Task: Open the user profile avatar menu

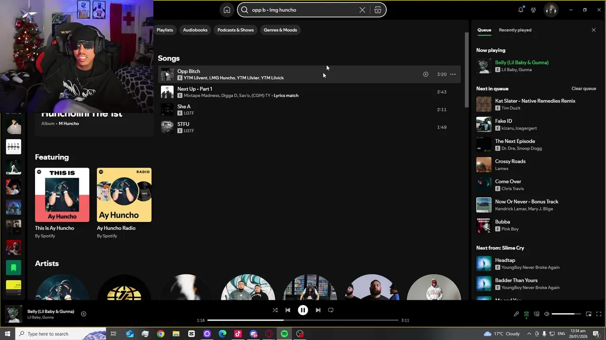Action: (x=551, y=10)
